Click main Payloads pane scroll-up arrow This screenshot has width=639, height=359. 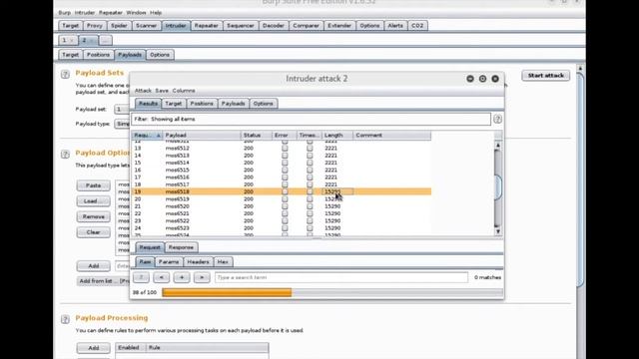(580, 69)
